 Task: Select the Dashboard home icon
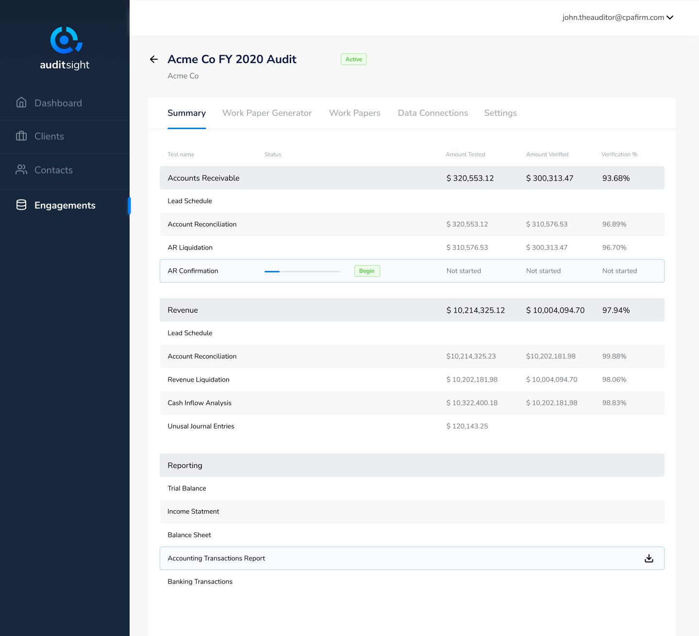coord(21,102)
